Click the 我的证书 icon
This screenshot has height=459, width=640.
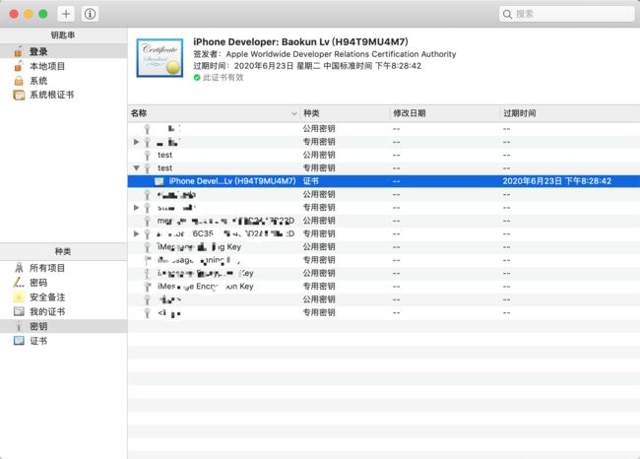(x=19, y=311)
